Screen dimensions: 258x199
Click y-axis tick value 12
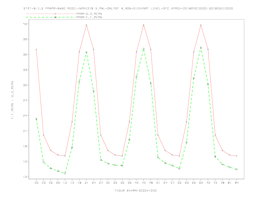pos(25,177)
